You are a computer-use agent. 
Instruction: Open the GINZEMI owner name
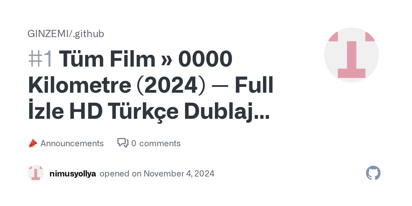pyautogui.click(x=48, y=34)
